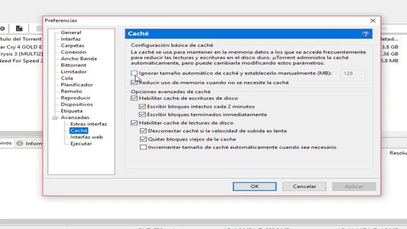Click the document icon in the main toolbar
407x229 pixels.
coord(19,28)
